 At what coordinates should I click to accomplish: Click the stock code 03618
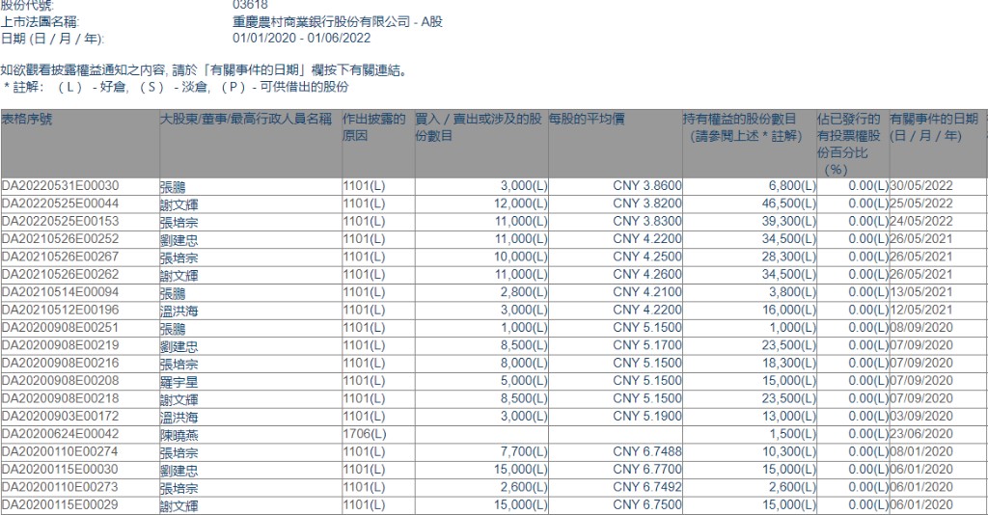click(250, 5)
